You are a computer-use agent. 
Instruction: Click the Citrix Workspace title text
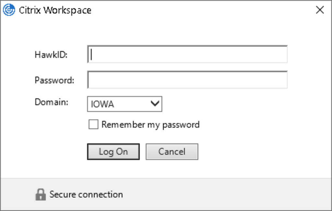55,10
